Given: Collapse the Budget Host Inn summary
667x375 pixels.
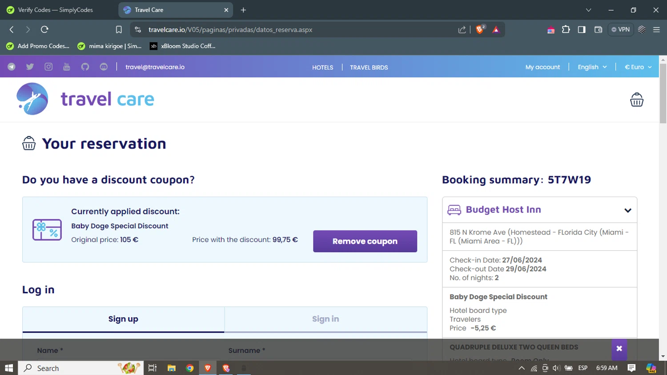Looking at the screenshot, I should 627,210.
